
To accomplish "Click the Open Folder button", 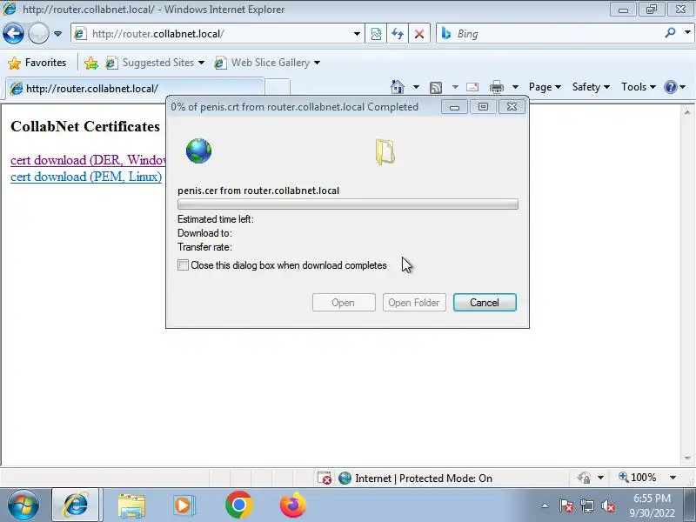I will pos(414,303).
